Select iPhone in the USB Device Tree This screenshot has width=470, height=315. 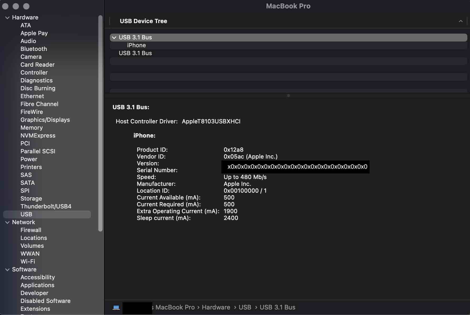click(136, 45)
